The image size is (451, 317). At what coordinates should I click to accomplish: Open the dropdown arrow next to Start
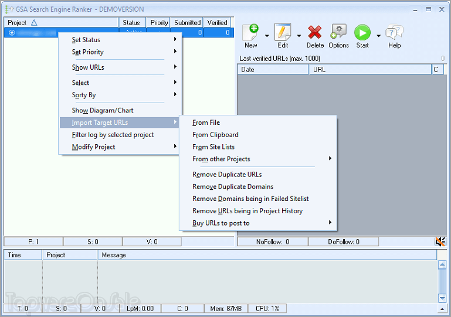click(378, 36)
